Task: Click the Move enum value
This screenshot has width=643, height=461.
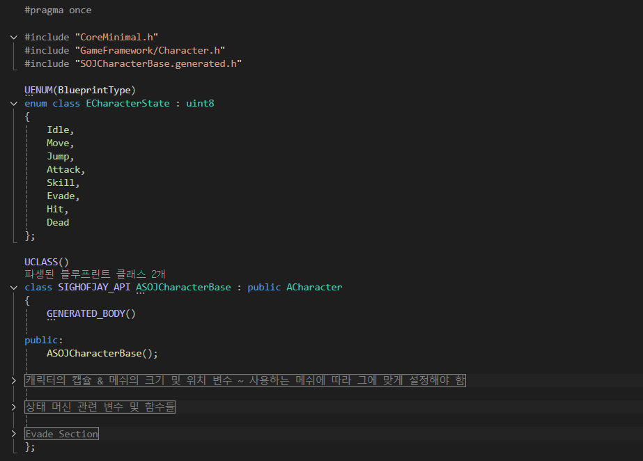Action: (58, 143)
